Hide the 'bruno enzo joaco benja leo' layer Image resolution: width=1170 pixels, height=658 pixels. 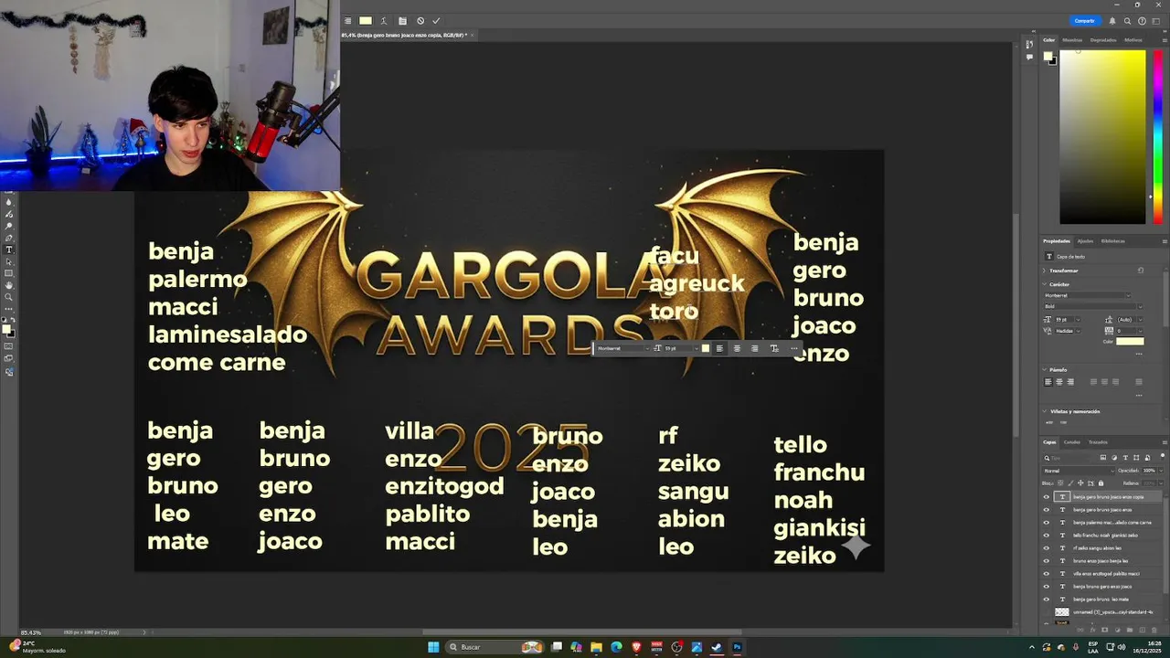[x=1047, y=561]
